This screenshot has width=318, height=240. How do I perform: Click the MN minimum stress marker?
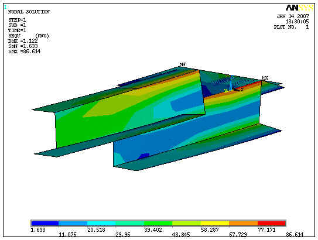tap(183, 64)
